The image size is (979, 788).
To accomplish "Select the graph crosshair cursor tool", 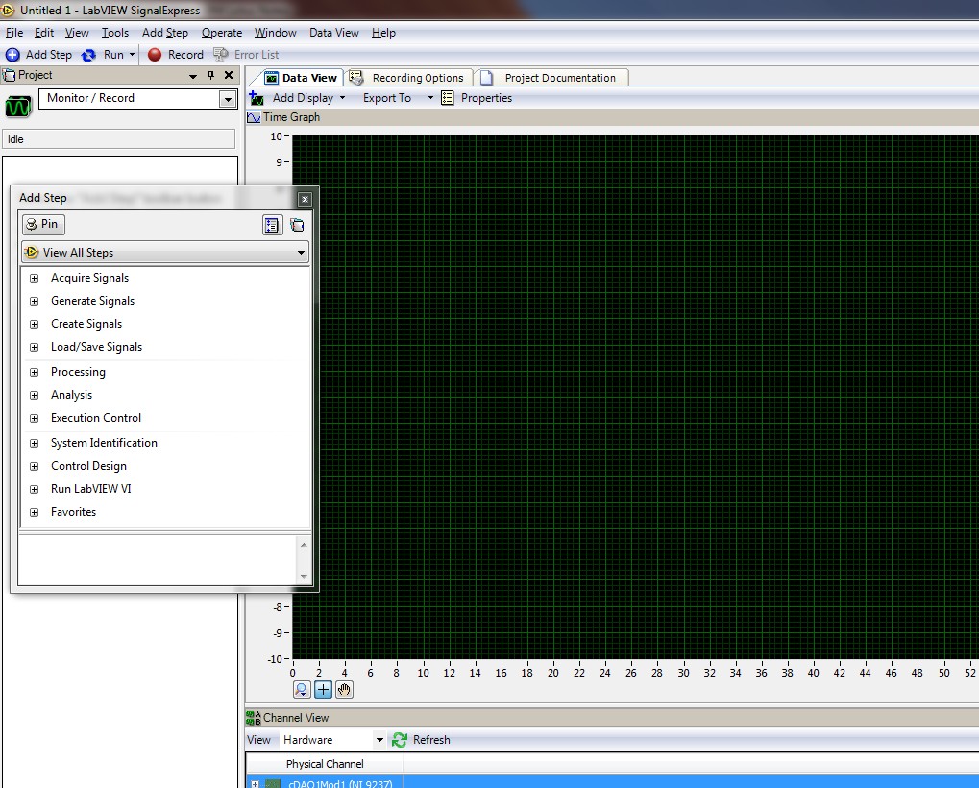I will (x=323, y=689).
